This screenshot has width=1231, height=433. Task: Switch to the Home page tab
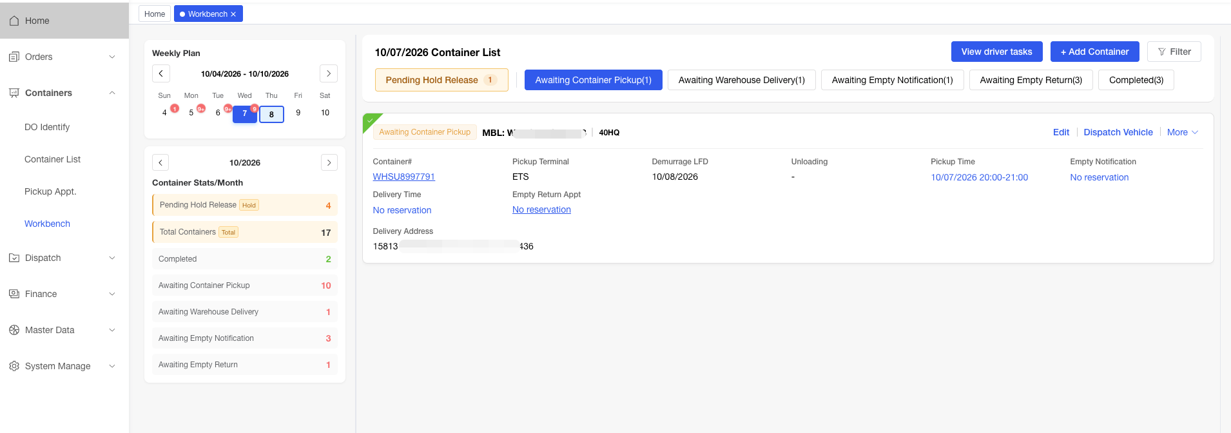pyautogui.click(x=155, y=14)
